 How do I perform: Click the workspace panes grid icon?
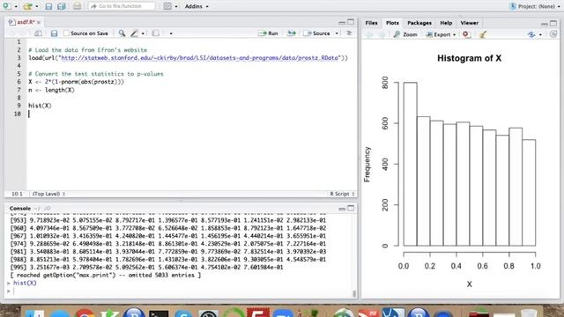coord(167,6)
